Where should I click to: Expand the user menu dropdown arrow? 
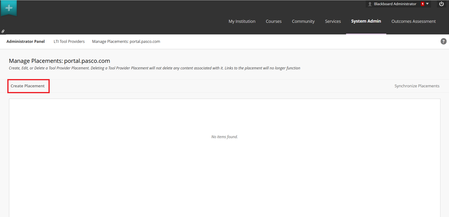point(427,4)
